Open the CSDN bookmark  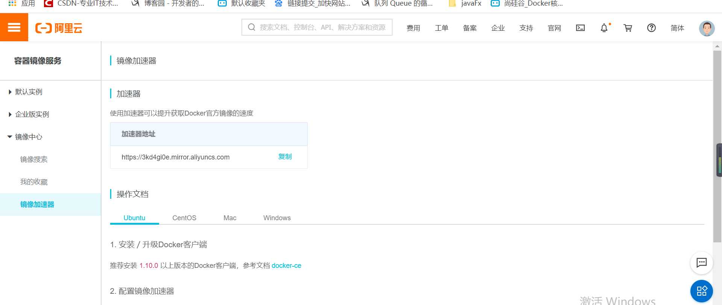(81, 3)
